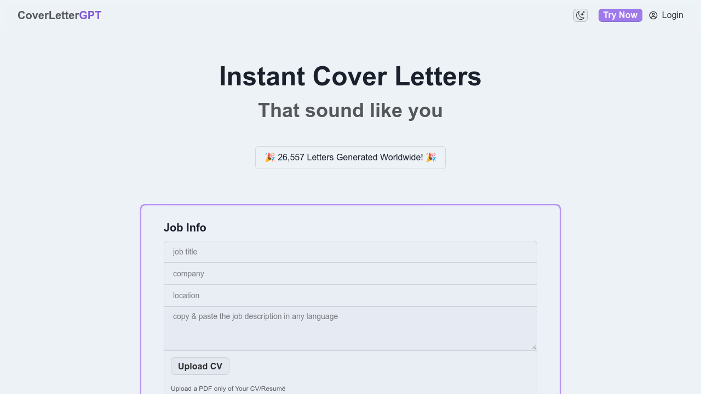Click the Upload a PDF only helper text

[x=228, y=388]
